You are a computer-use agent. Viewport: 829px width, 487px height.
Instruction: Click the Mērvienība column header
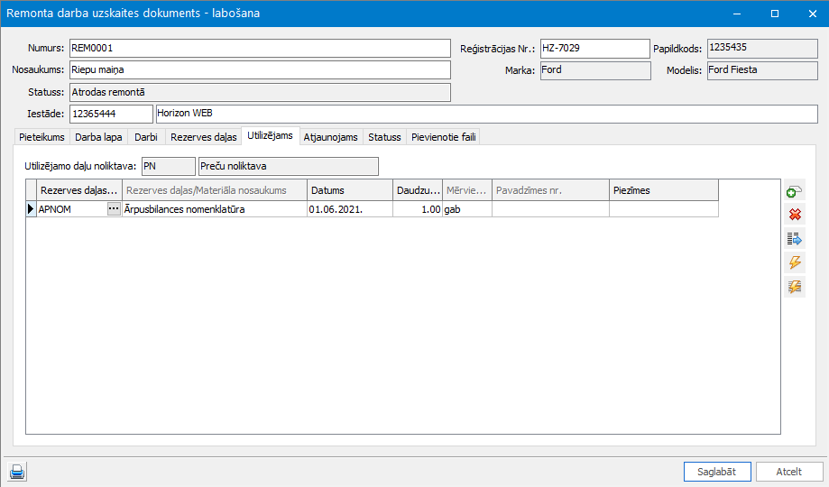pos(467,190)
